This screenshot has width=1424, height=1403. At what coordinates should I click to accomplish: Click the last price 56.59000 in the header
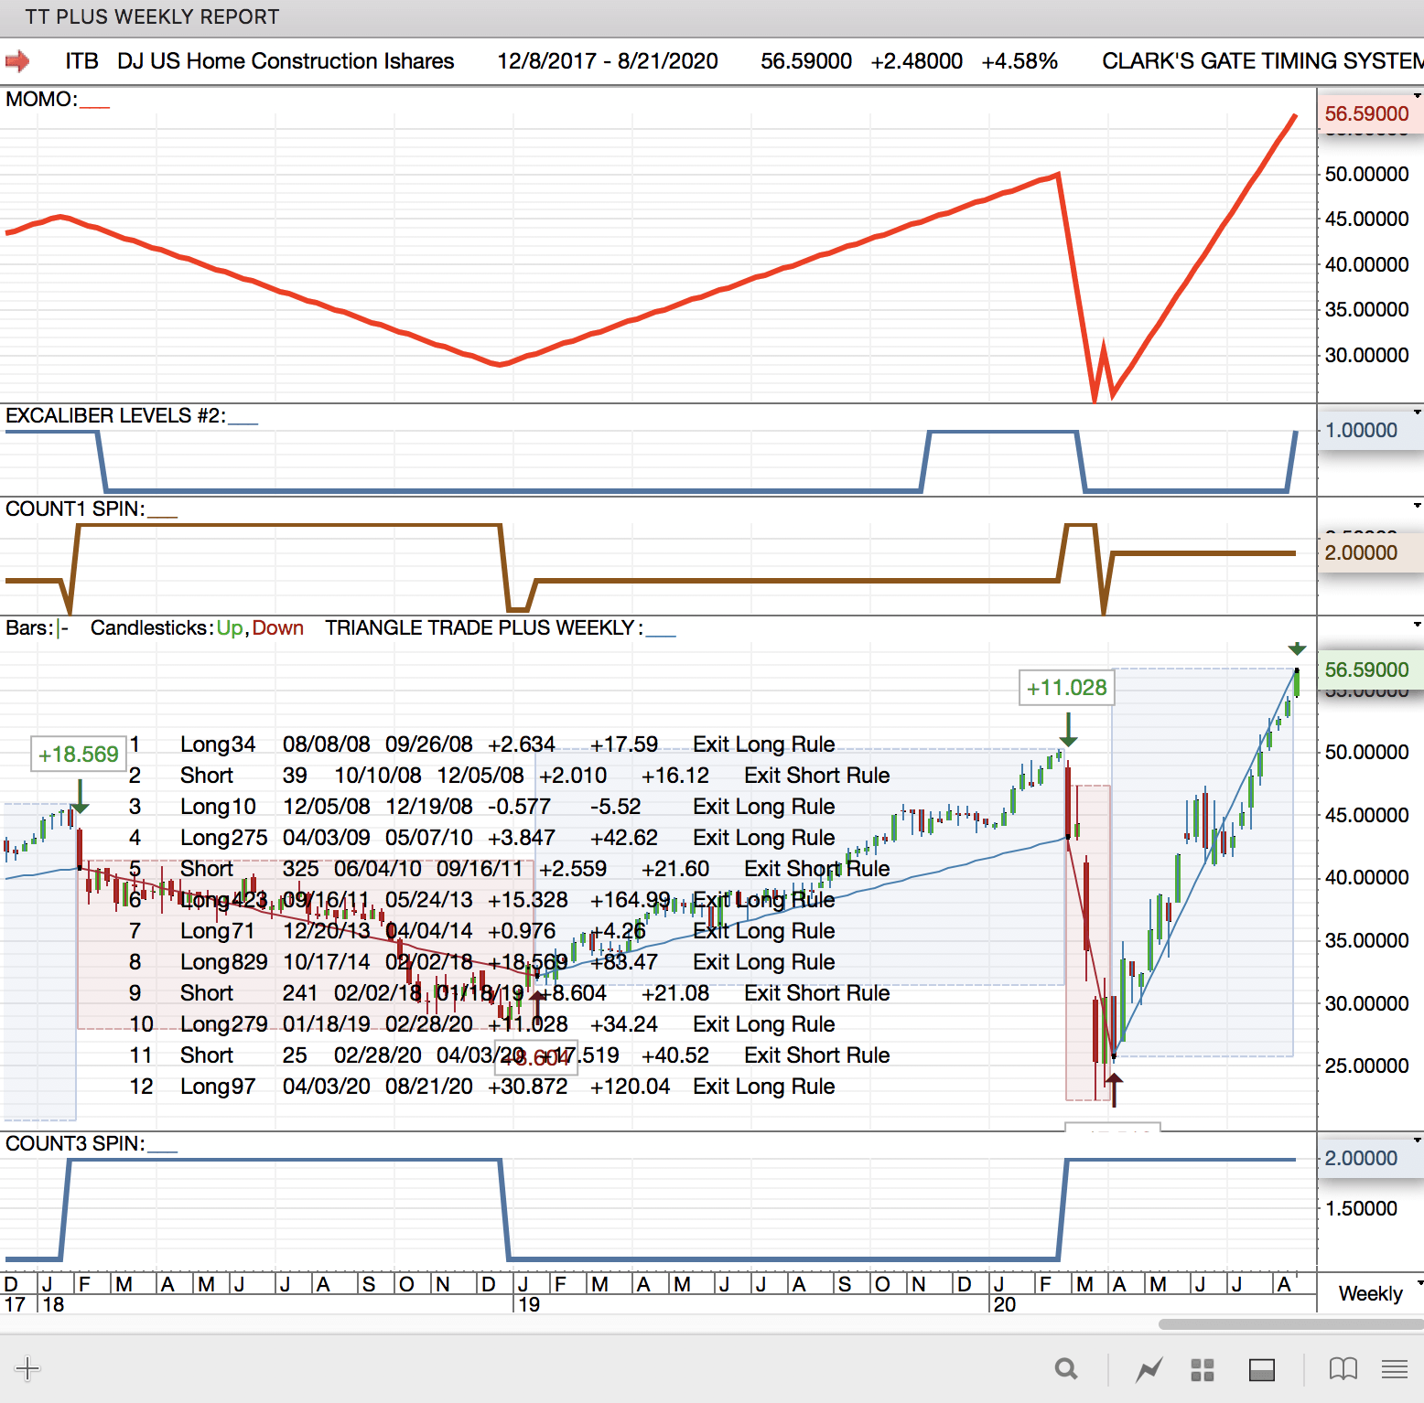(806, 61)
